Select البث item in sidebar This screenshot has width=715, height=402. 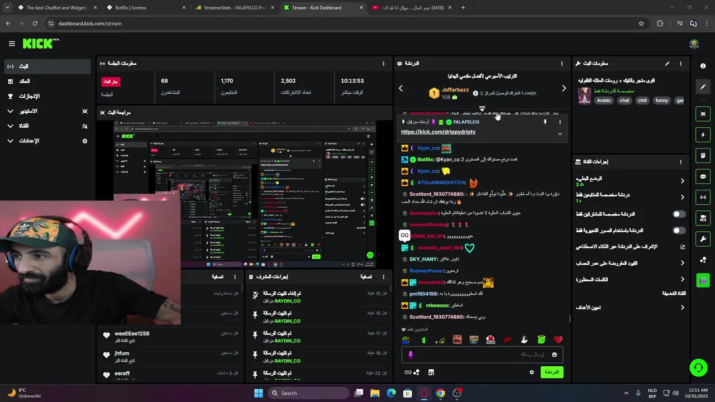click(46, 66)
